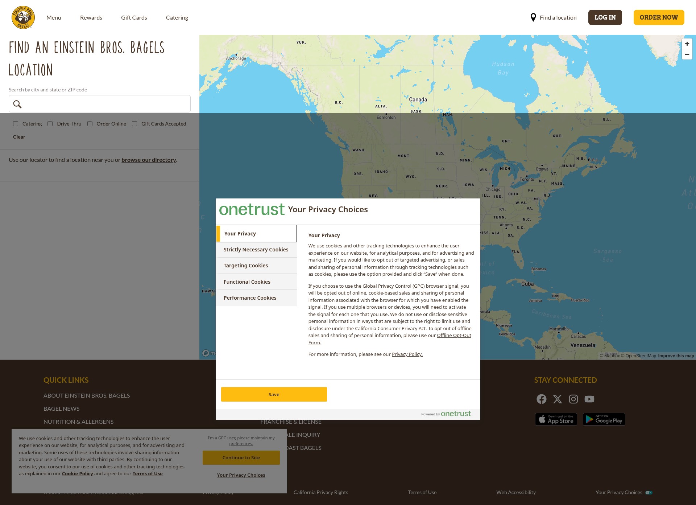Open the Facebook social icon
The height and width of the screenshot is (505, 696).
542,399
